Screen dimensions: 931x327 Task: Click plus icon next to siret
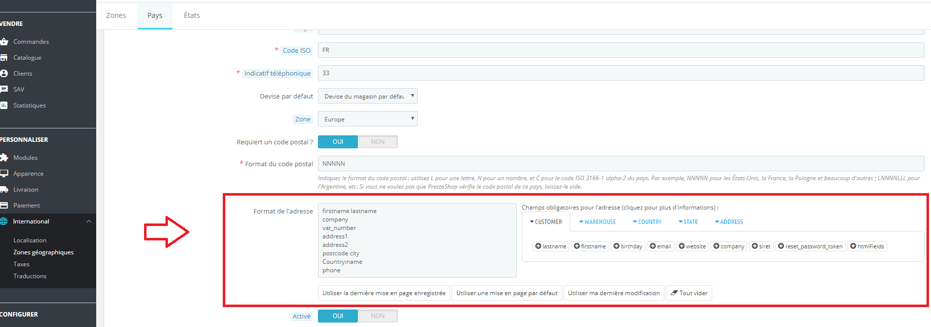point(755,246)
